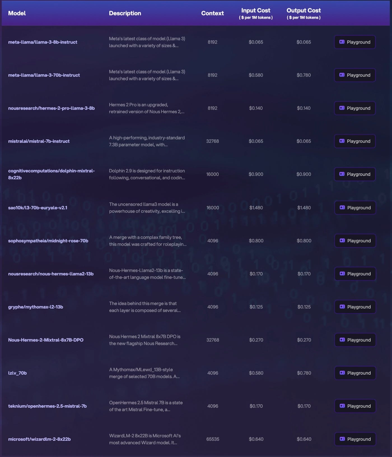Select the meta-llama/llama-3-8b-instruct model name

point(43,42)
